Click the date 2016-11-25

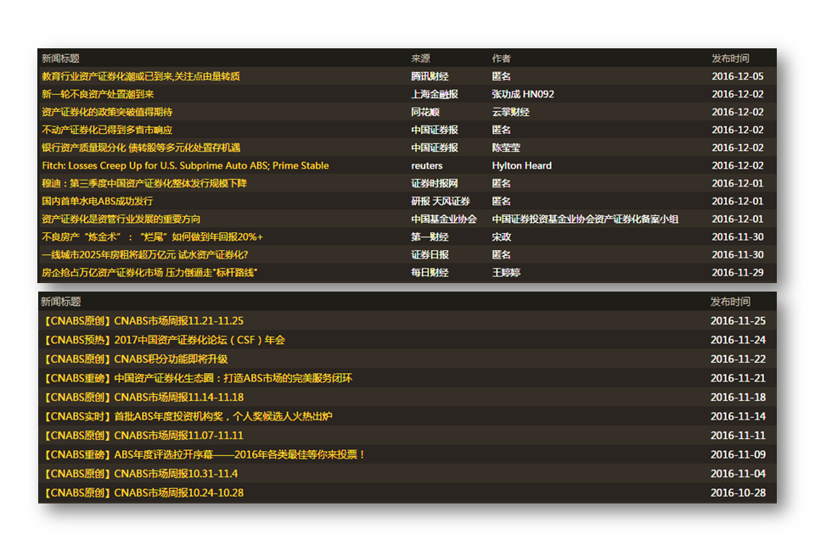click(738, 320)
